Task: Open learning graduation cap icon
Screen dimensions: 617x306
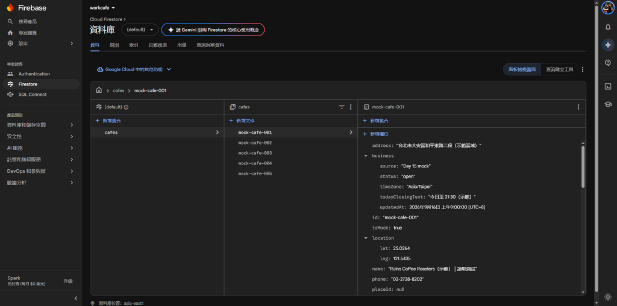Action: (x=607, y=104)
